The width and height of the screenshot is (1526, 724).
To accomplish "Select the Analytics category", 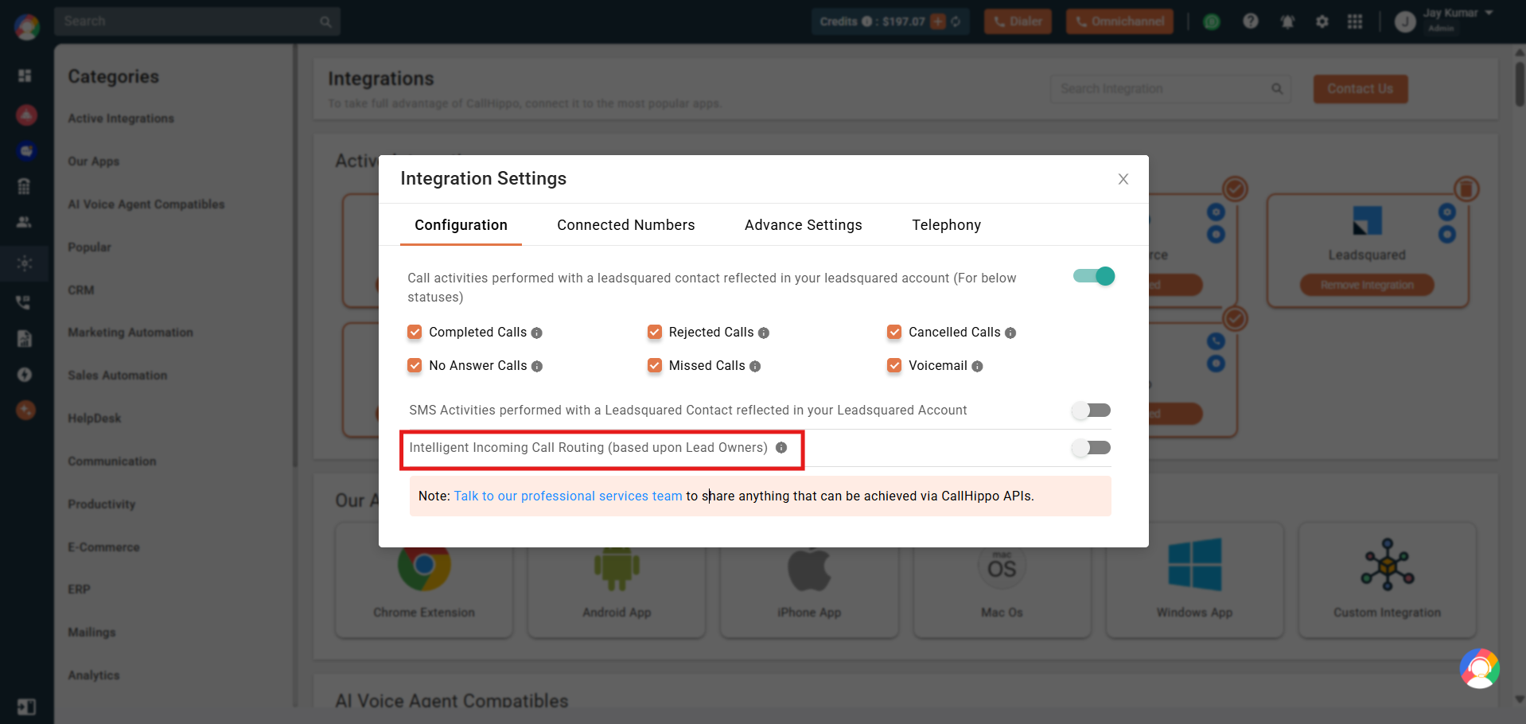I will click(x=93, y=675).
